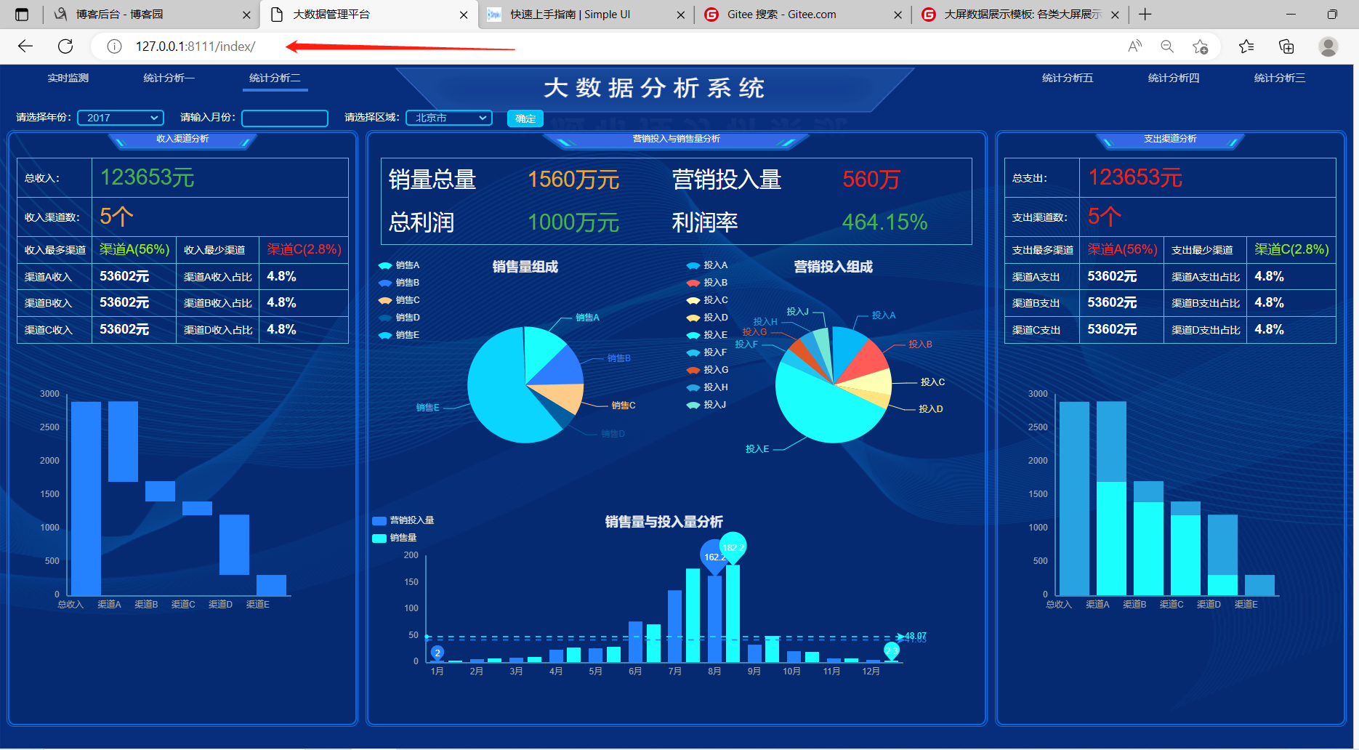Open the 实时监测 navigation item
This screenshot has height=750, width=1359.
68,78
